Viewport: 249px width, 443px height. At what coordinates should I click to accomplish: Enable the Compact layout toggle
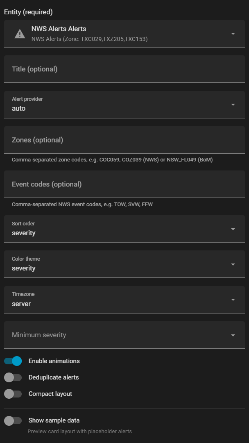(x=13, y=394)
